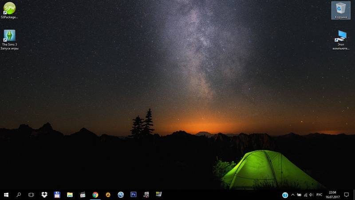Launch The Sims 3 desktop shortcut

point(9,36)
